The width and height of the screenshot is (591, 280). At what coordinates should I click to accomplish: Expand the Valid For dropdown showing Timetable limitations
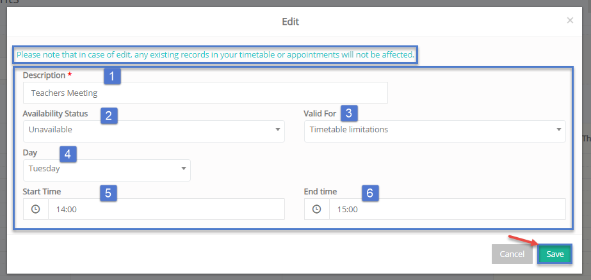pyautogui.click(x=435, y=131)
